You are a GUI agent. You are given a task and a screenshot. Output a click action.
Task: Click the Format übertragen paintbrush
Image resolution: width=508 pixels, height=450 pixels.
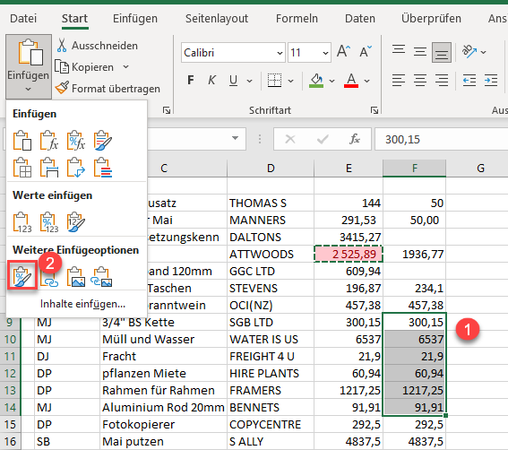[62, 88]
